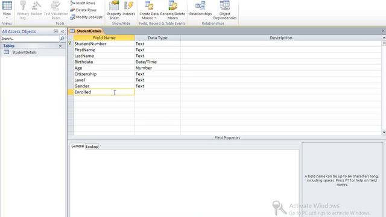Click the navigation Search box
Image resolution: width=386 pixels, height=217 pixels.
click(30, 39)
